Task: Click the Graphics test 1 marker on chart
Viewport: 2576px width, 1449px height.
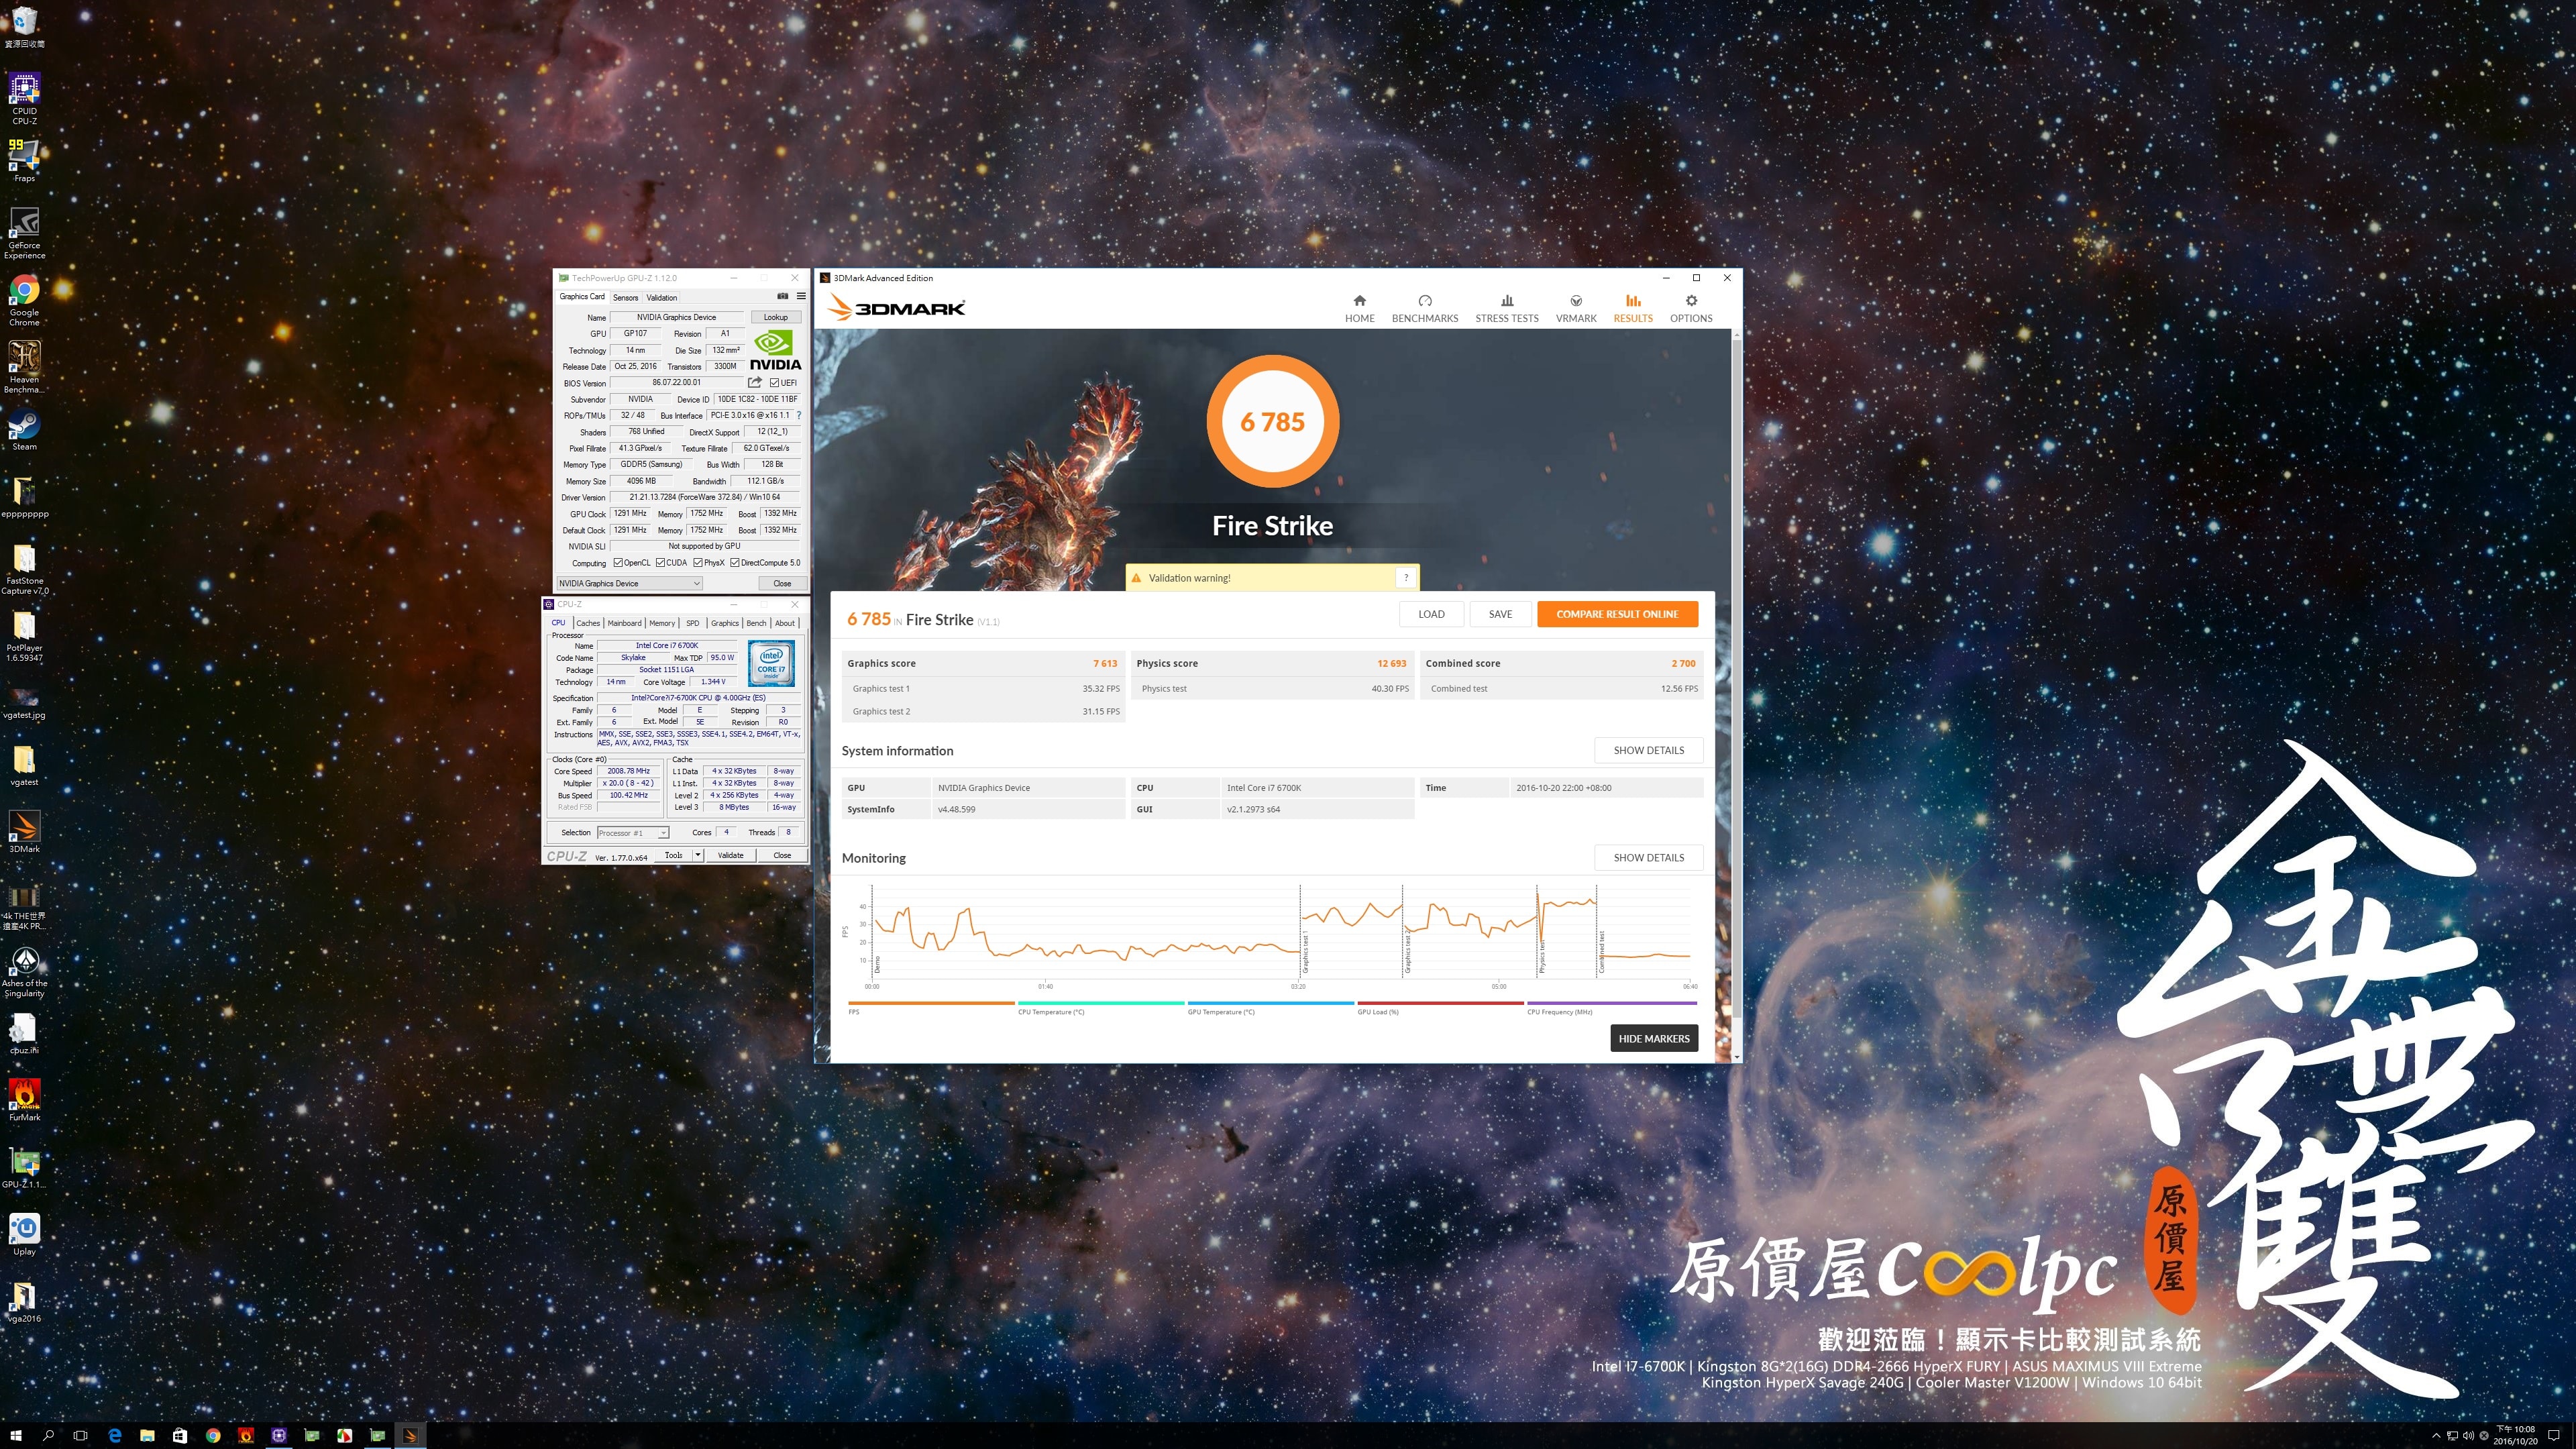Action: [1304, 952]
